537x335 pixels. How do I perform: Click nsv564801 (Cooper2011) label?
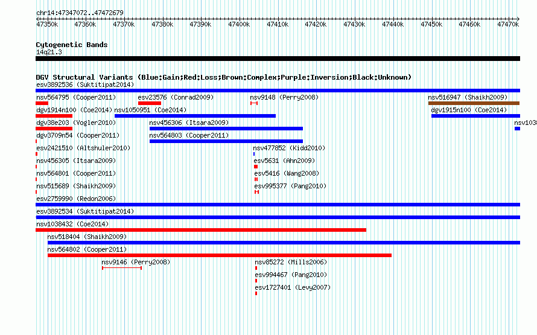click(76, 173)
